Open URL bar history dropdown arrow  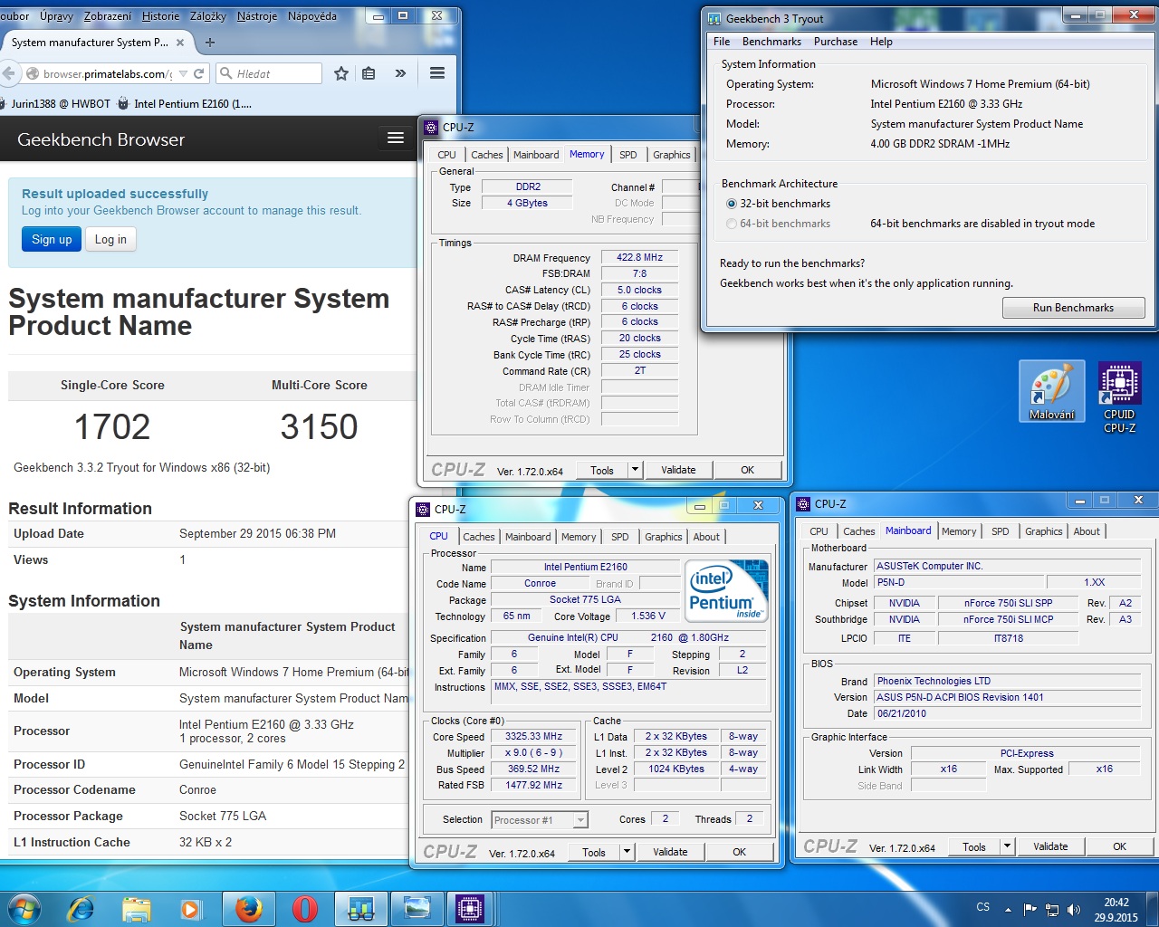[183, 73]
